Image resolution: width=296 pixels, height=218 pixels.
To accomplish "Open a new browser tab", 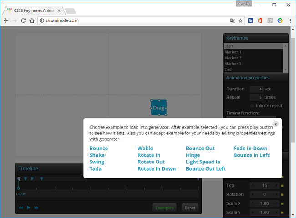I will 71,11.
